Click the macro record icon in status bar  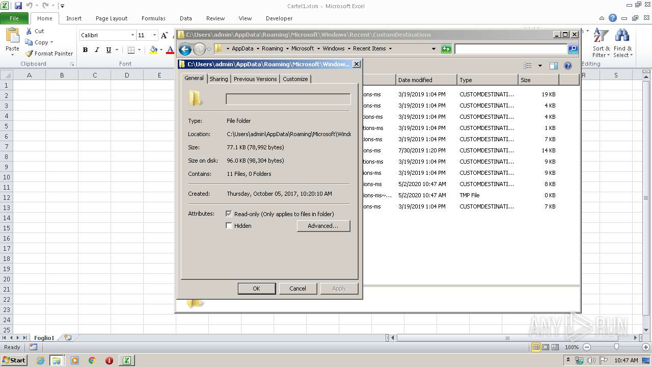33,347
